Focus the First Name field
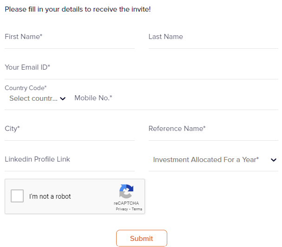282x247 pixels. pyautogui.click(x=70, y=37)
